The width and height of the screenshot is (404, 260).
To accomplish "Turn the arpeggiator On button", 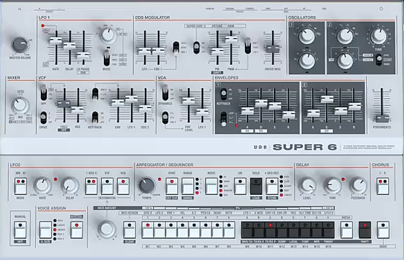I will pos(240,186).
